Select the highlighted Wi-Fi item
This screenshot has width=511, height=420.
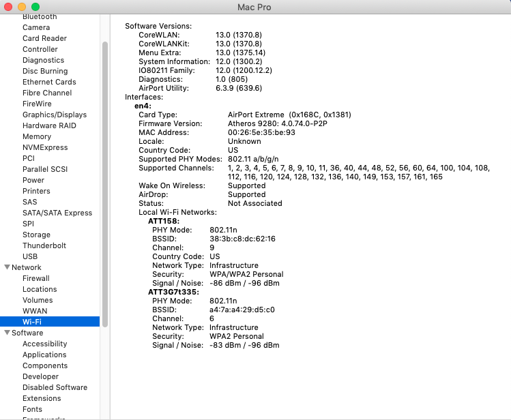[x=50, y=322]
